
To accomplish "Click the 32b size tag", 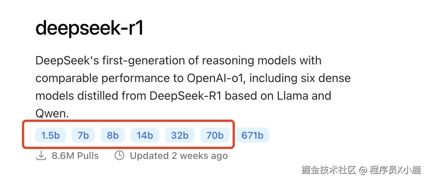I will tap(179, 135).
